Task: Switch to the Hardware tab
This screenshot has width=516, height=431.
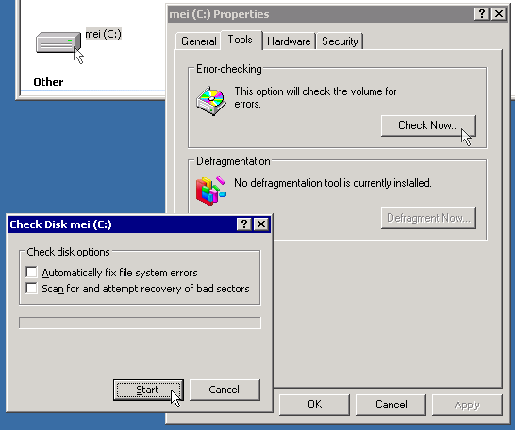Action: tap(289, 41)
